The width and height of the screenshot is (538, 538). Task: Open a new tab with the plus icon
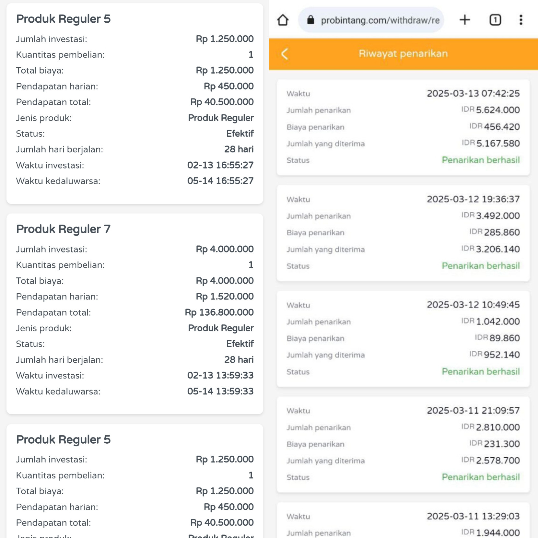(x=465, y=20)
